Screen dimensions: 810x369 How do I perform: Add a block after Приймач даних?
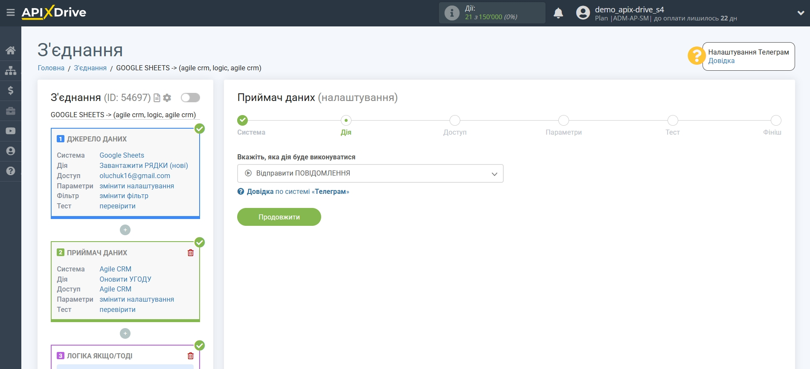point(125,334)
